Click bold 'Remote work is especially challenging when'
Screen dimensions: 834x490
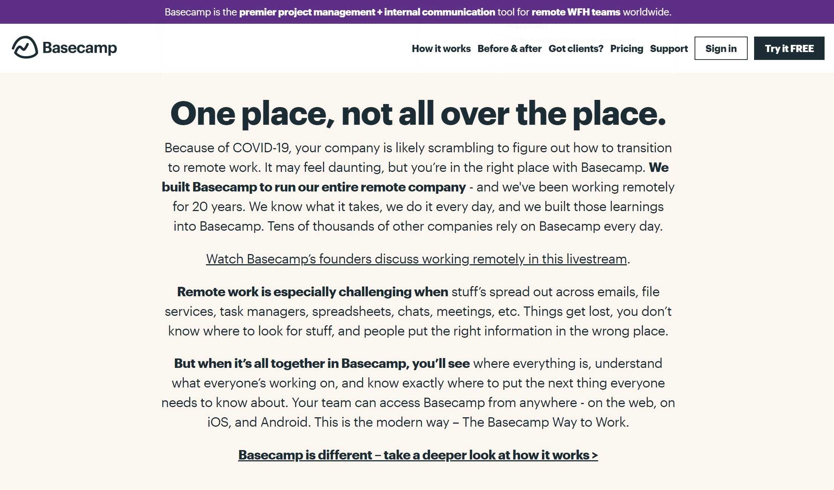click(312, 292)
